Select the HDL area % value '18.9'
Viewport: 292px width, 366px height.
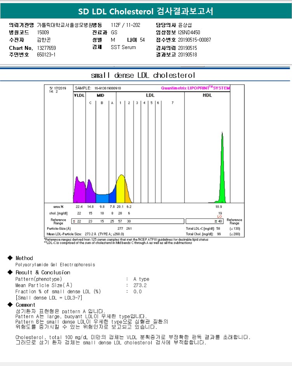[x=219, y=207]
